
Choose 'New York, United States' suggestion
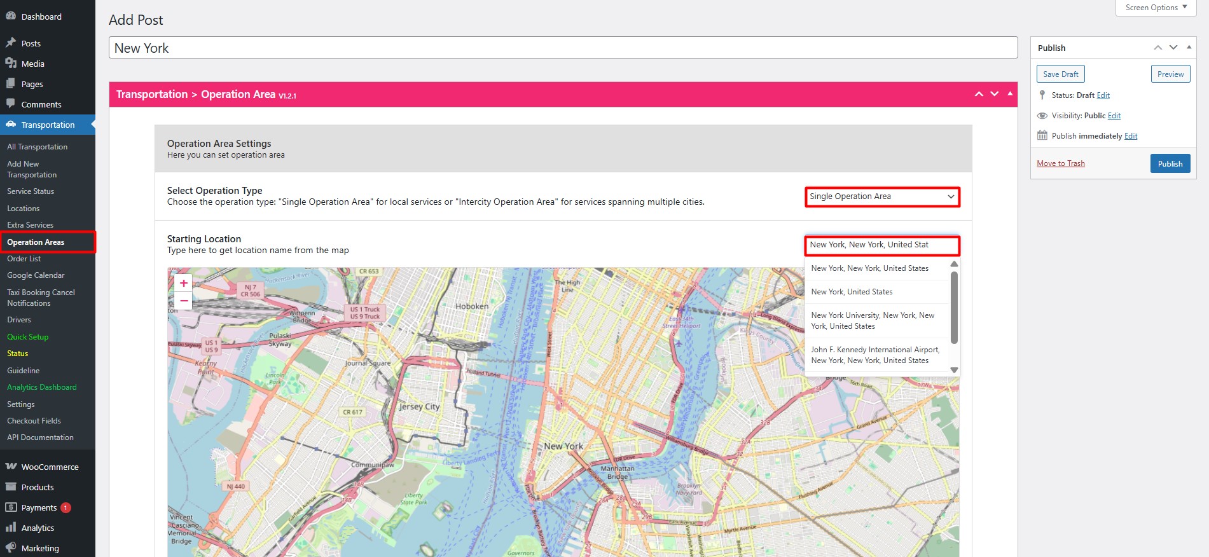pyautogui.click(x=852, y=292)
